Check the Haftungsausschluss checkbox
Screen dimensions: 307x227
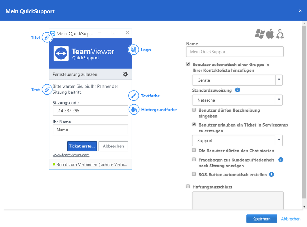click(188, 186)
